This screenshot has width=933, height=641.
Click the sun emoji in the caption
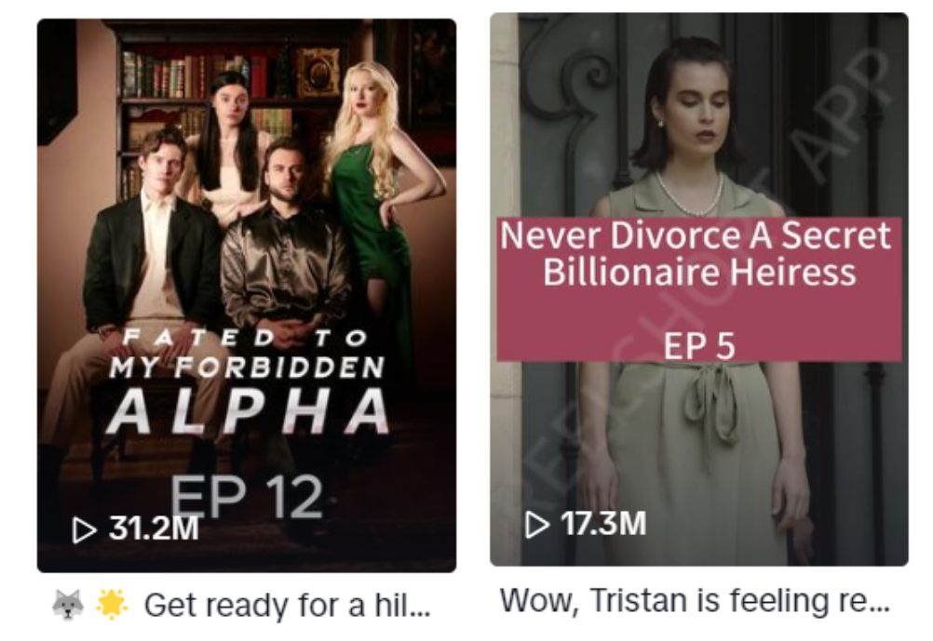(x=111, y=605)
